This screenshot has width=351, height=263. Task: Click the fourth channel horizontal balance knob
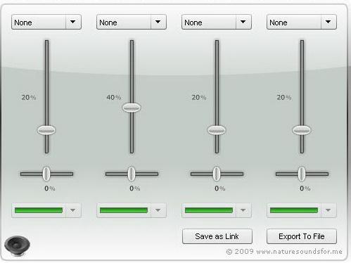(x=302, y=174)
